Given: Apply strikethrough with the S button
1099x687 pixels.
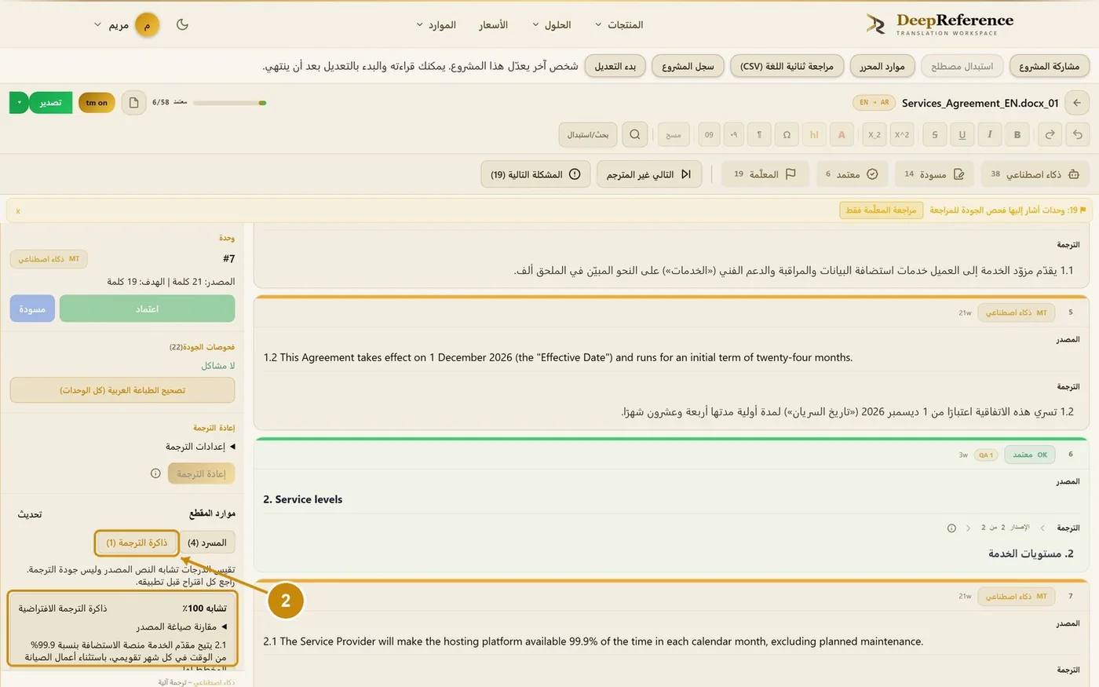Looking at the screenshot, I should [935, 134].
